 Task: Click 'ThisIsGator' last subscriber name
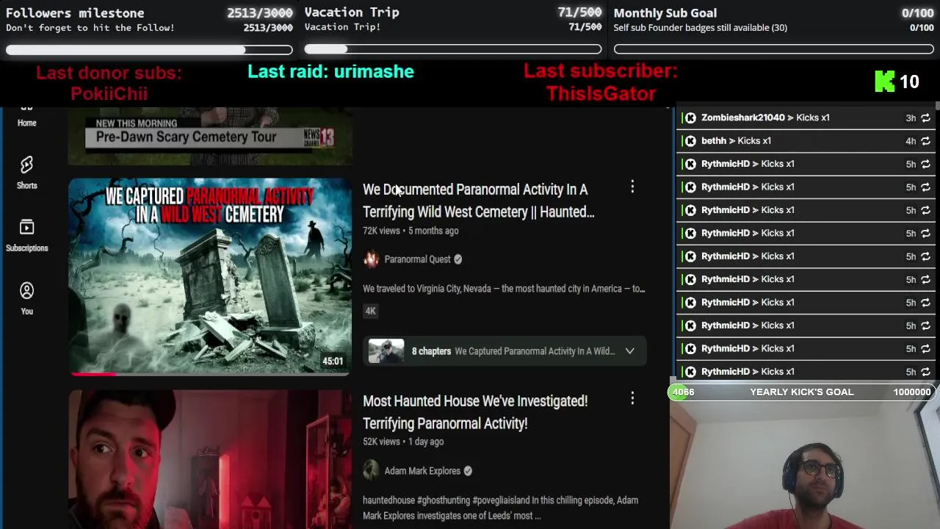click(601, 93)
